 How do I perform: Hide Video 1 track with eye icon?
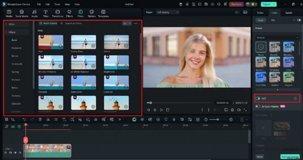pyautogui.click(x=15, y=153)
